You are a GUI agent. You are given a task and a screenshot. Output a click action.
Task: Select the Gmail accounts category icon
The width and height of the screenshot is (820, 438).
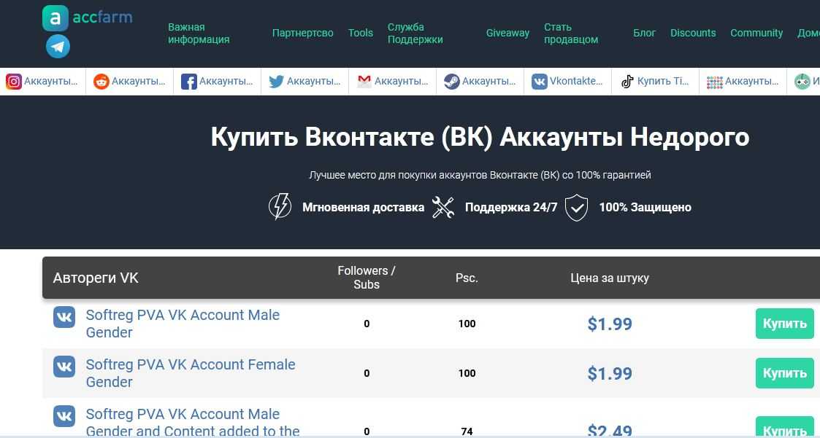point(364,82)
